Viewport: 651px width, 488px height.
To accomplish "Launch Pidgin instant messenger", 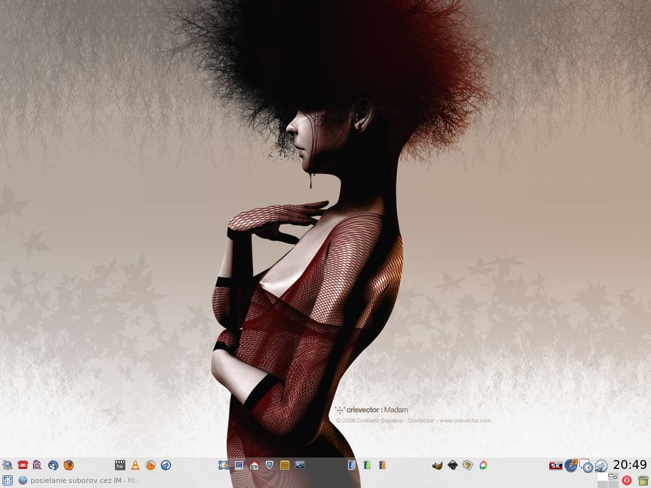I will coord(38,465).
